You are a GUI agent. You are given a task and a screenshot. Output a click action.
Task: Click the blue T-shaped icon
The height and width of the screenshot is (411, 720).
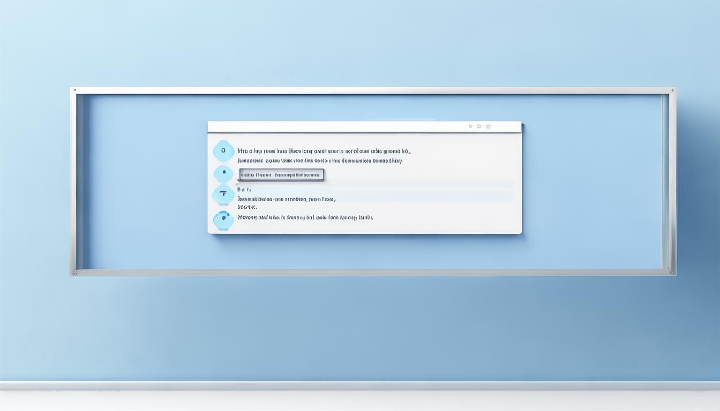[x=223, y=195]
